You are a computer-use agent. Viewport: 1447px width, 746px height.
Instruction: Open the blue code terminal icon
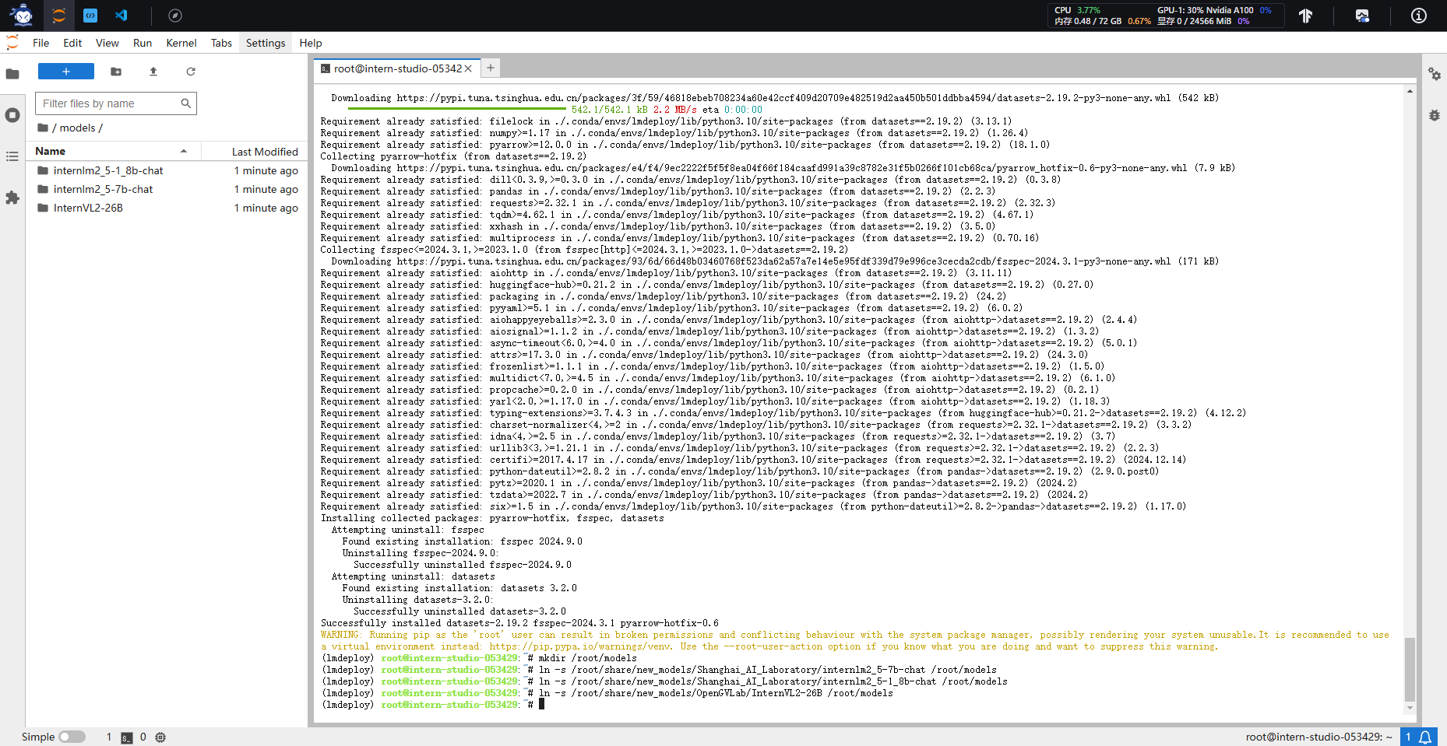pos(90,15)
